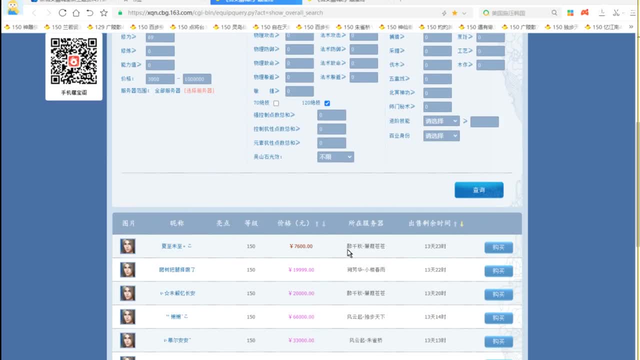Uncheck the 120绝技 checkbox

tap(327, 103)
